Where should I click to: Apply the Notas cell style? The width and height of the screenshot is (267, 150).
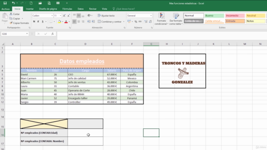[x=255, y=21]
